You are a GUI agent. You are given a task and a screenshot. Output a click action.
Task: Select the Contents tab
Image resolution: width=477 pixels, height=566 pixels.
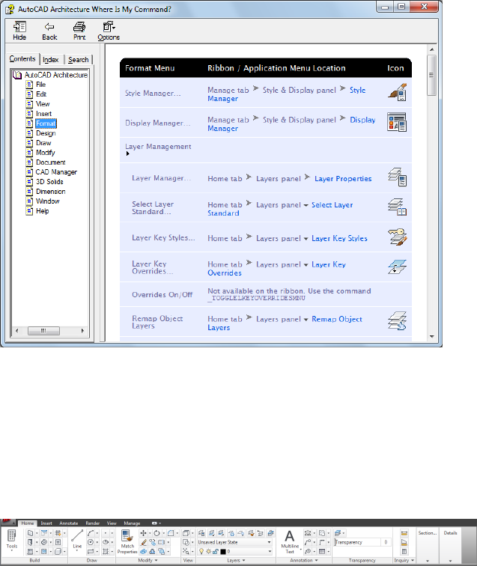(x=22, y=59)
